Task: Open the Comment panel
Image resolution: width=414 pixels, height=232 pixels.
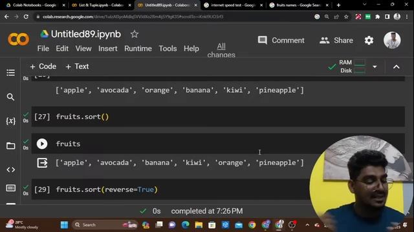Action: click(281, 40)
